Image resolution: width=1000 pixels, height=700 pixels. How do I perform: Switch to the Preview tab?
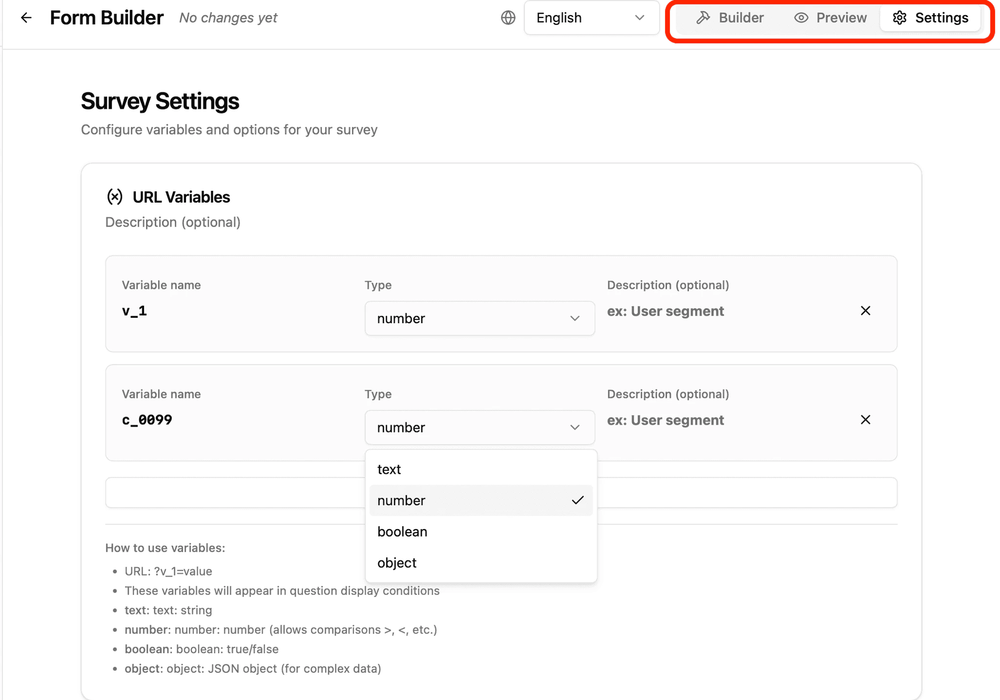click(x=841, y=18)
